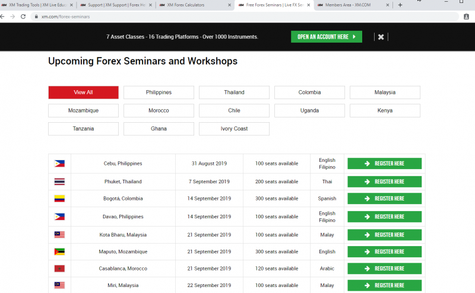Image resolution: width=475 pixels, height=293 pixels.
Task: Filter seminars by Philippines
Action: [159, 93]
